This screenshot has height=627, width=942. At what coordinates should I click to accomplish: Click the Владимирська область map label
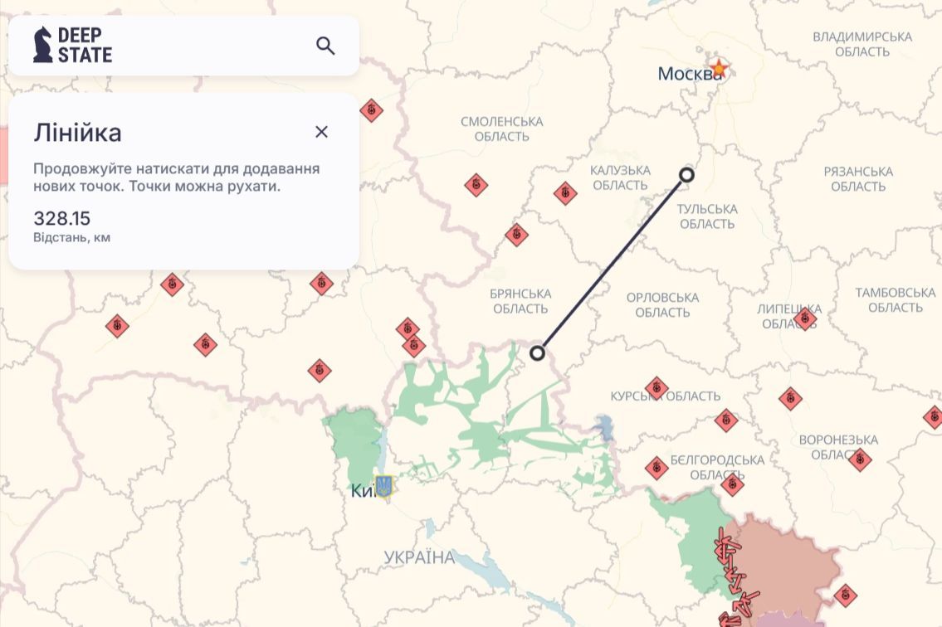click(862, 44)
